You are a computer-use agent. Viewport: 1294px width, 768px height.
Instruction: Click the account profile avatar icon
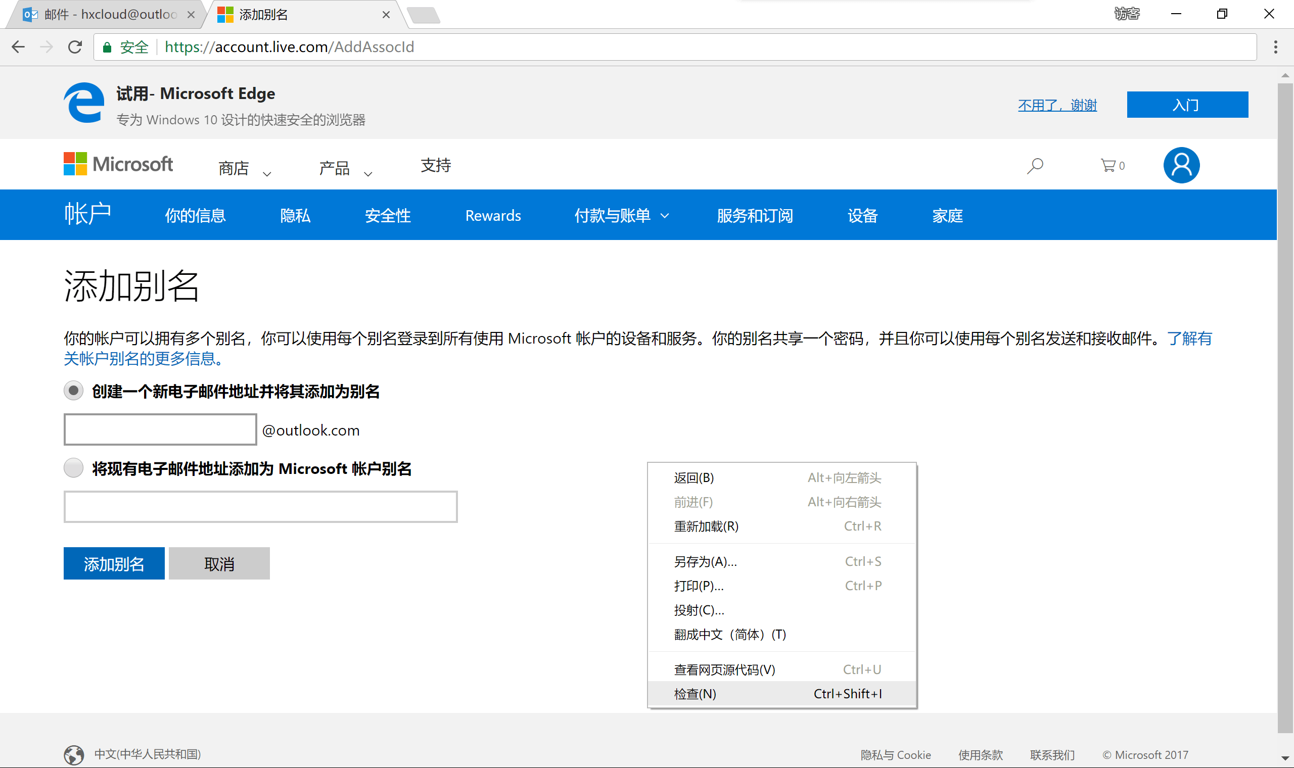(1181, 166)
